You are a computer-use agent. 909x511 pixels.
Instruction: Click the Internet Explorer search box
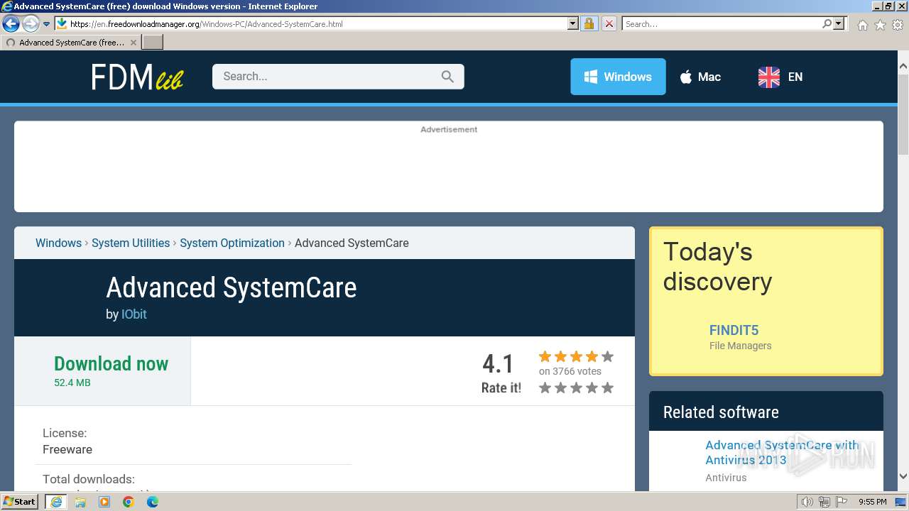point(722,24)
